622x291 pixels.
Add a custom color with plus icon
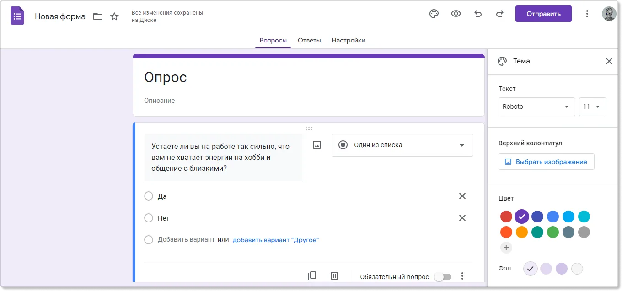click(x=506, y=248)
